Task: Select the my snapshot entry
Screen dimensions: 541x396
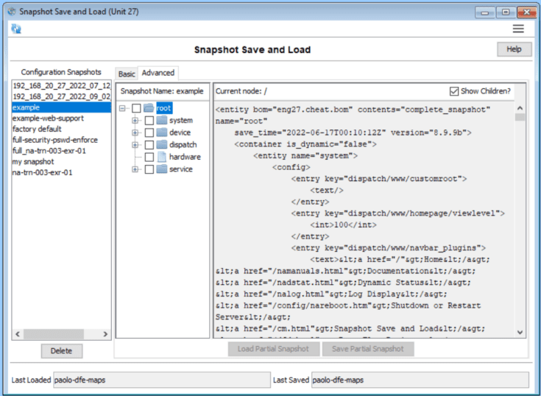Action: (x=61, y=161)
